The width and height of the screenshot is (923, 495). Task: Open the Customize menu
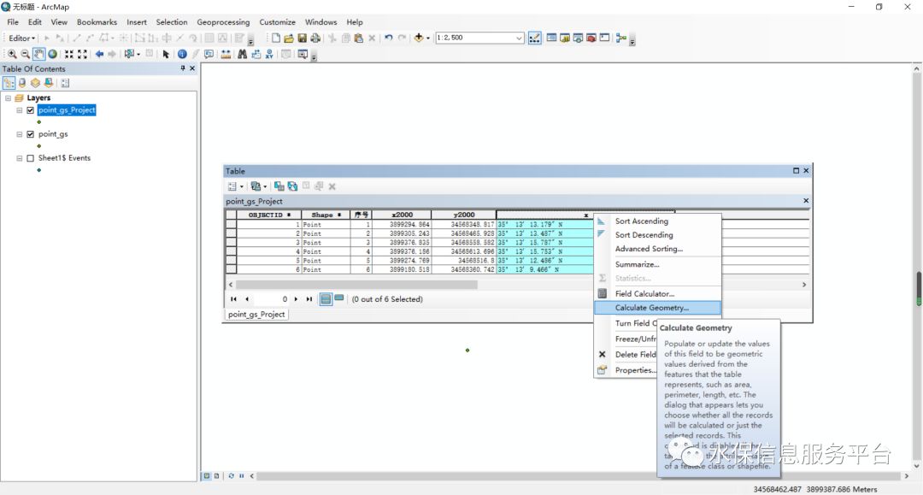(x=277, y=22)
